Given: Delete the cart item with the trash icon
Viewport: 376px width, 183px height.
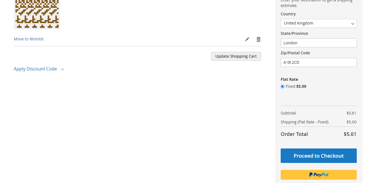Looking at the screenshot, I should pos(258,39).
